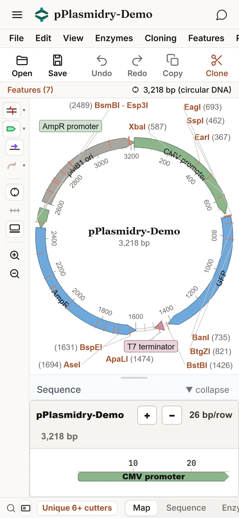Click the circular DNA topology icon
The height and width of the screenshot is (518, 239).
[135, 90]
